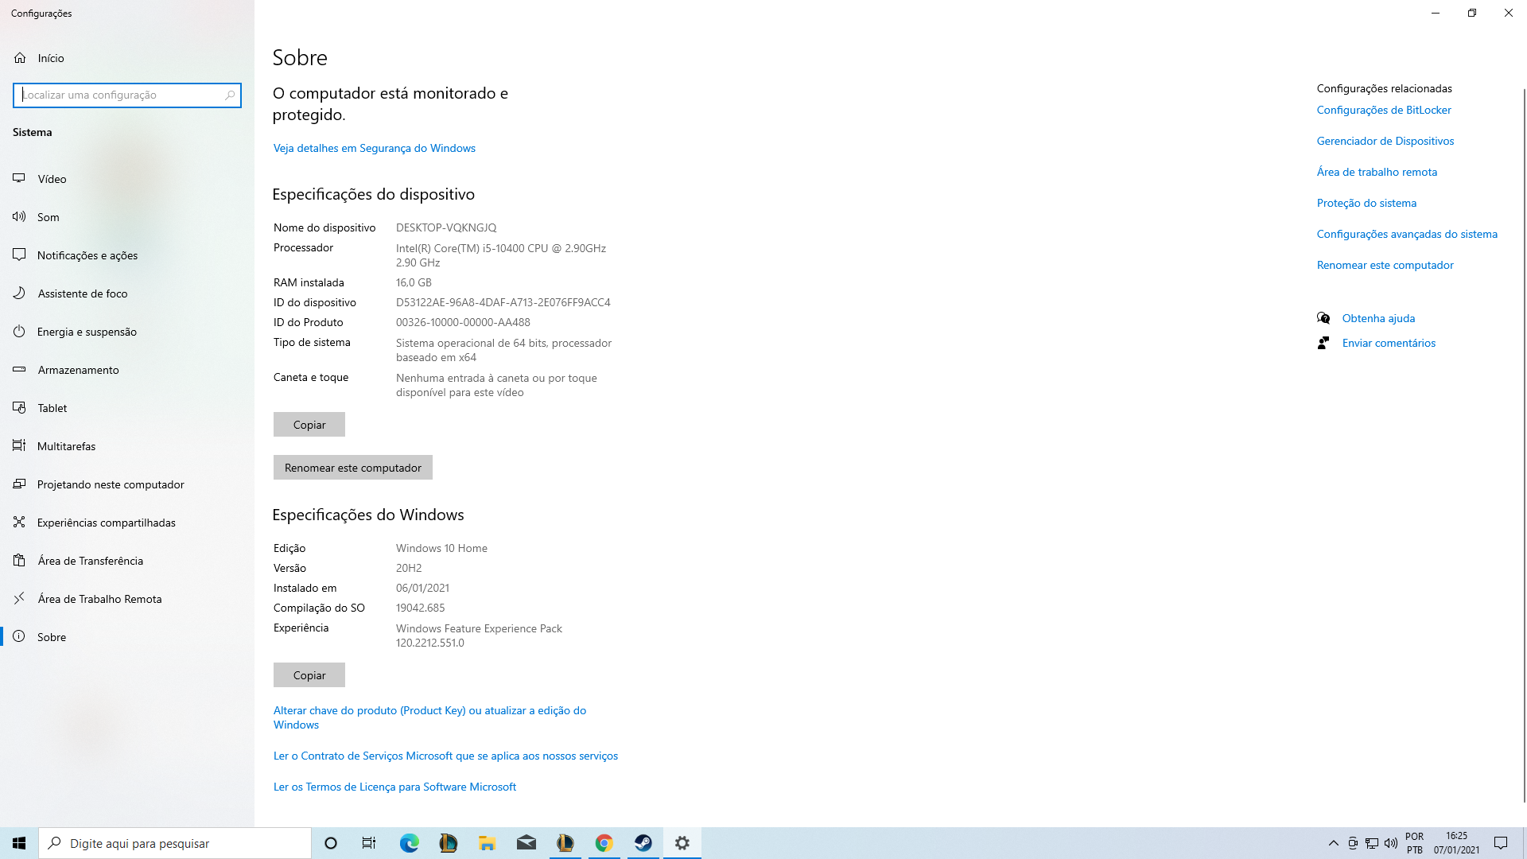Select Armazenamento menu label

pyautogui.click(x=78, y=370)
